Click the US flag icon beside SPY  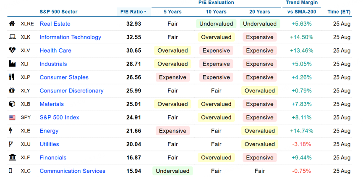12,117
